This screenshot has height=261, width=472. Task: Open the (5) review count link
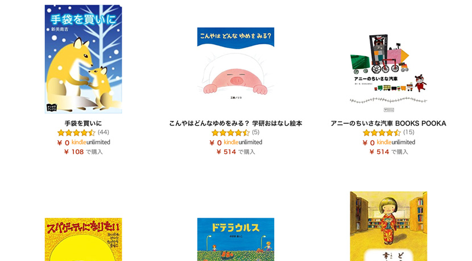pyautogui.click(x=255, y=132)
